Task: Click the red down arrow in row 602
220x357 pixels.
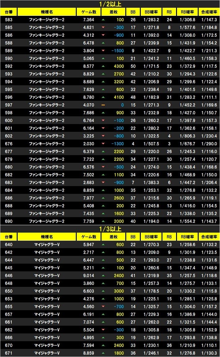Action: pyautogui.click(x=103, y=136)
